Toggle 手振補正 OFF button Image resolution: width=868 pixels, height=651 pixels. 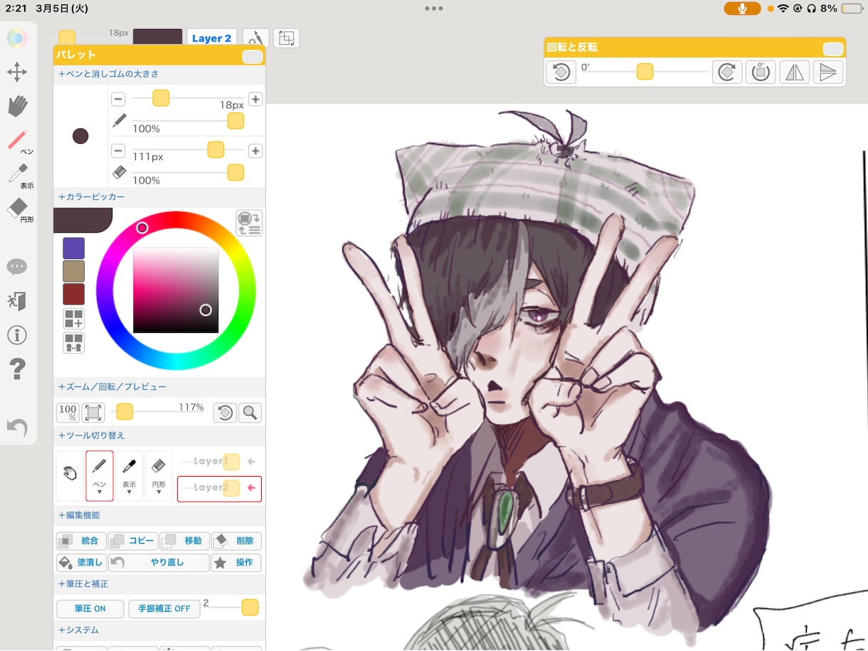pos(164,609)
